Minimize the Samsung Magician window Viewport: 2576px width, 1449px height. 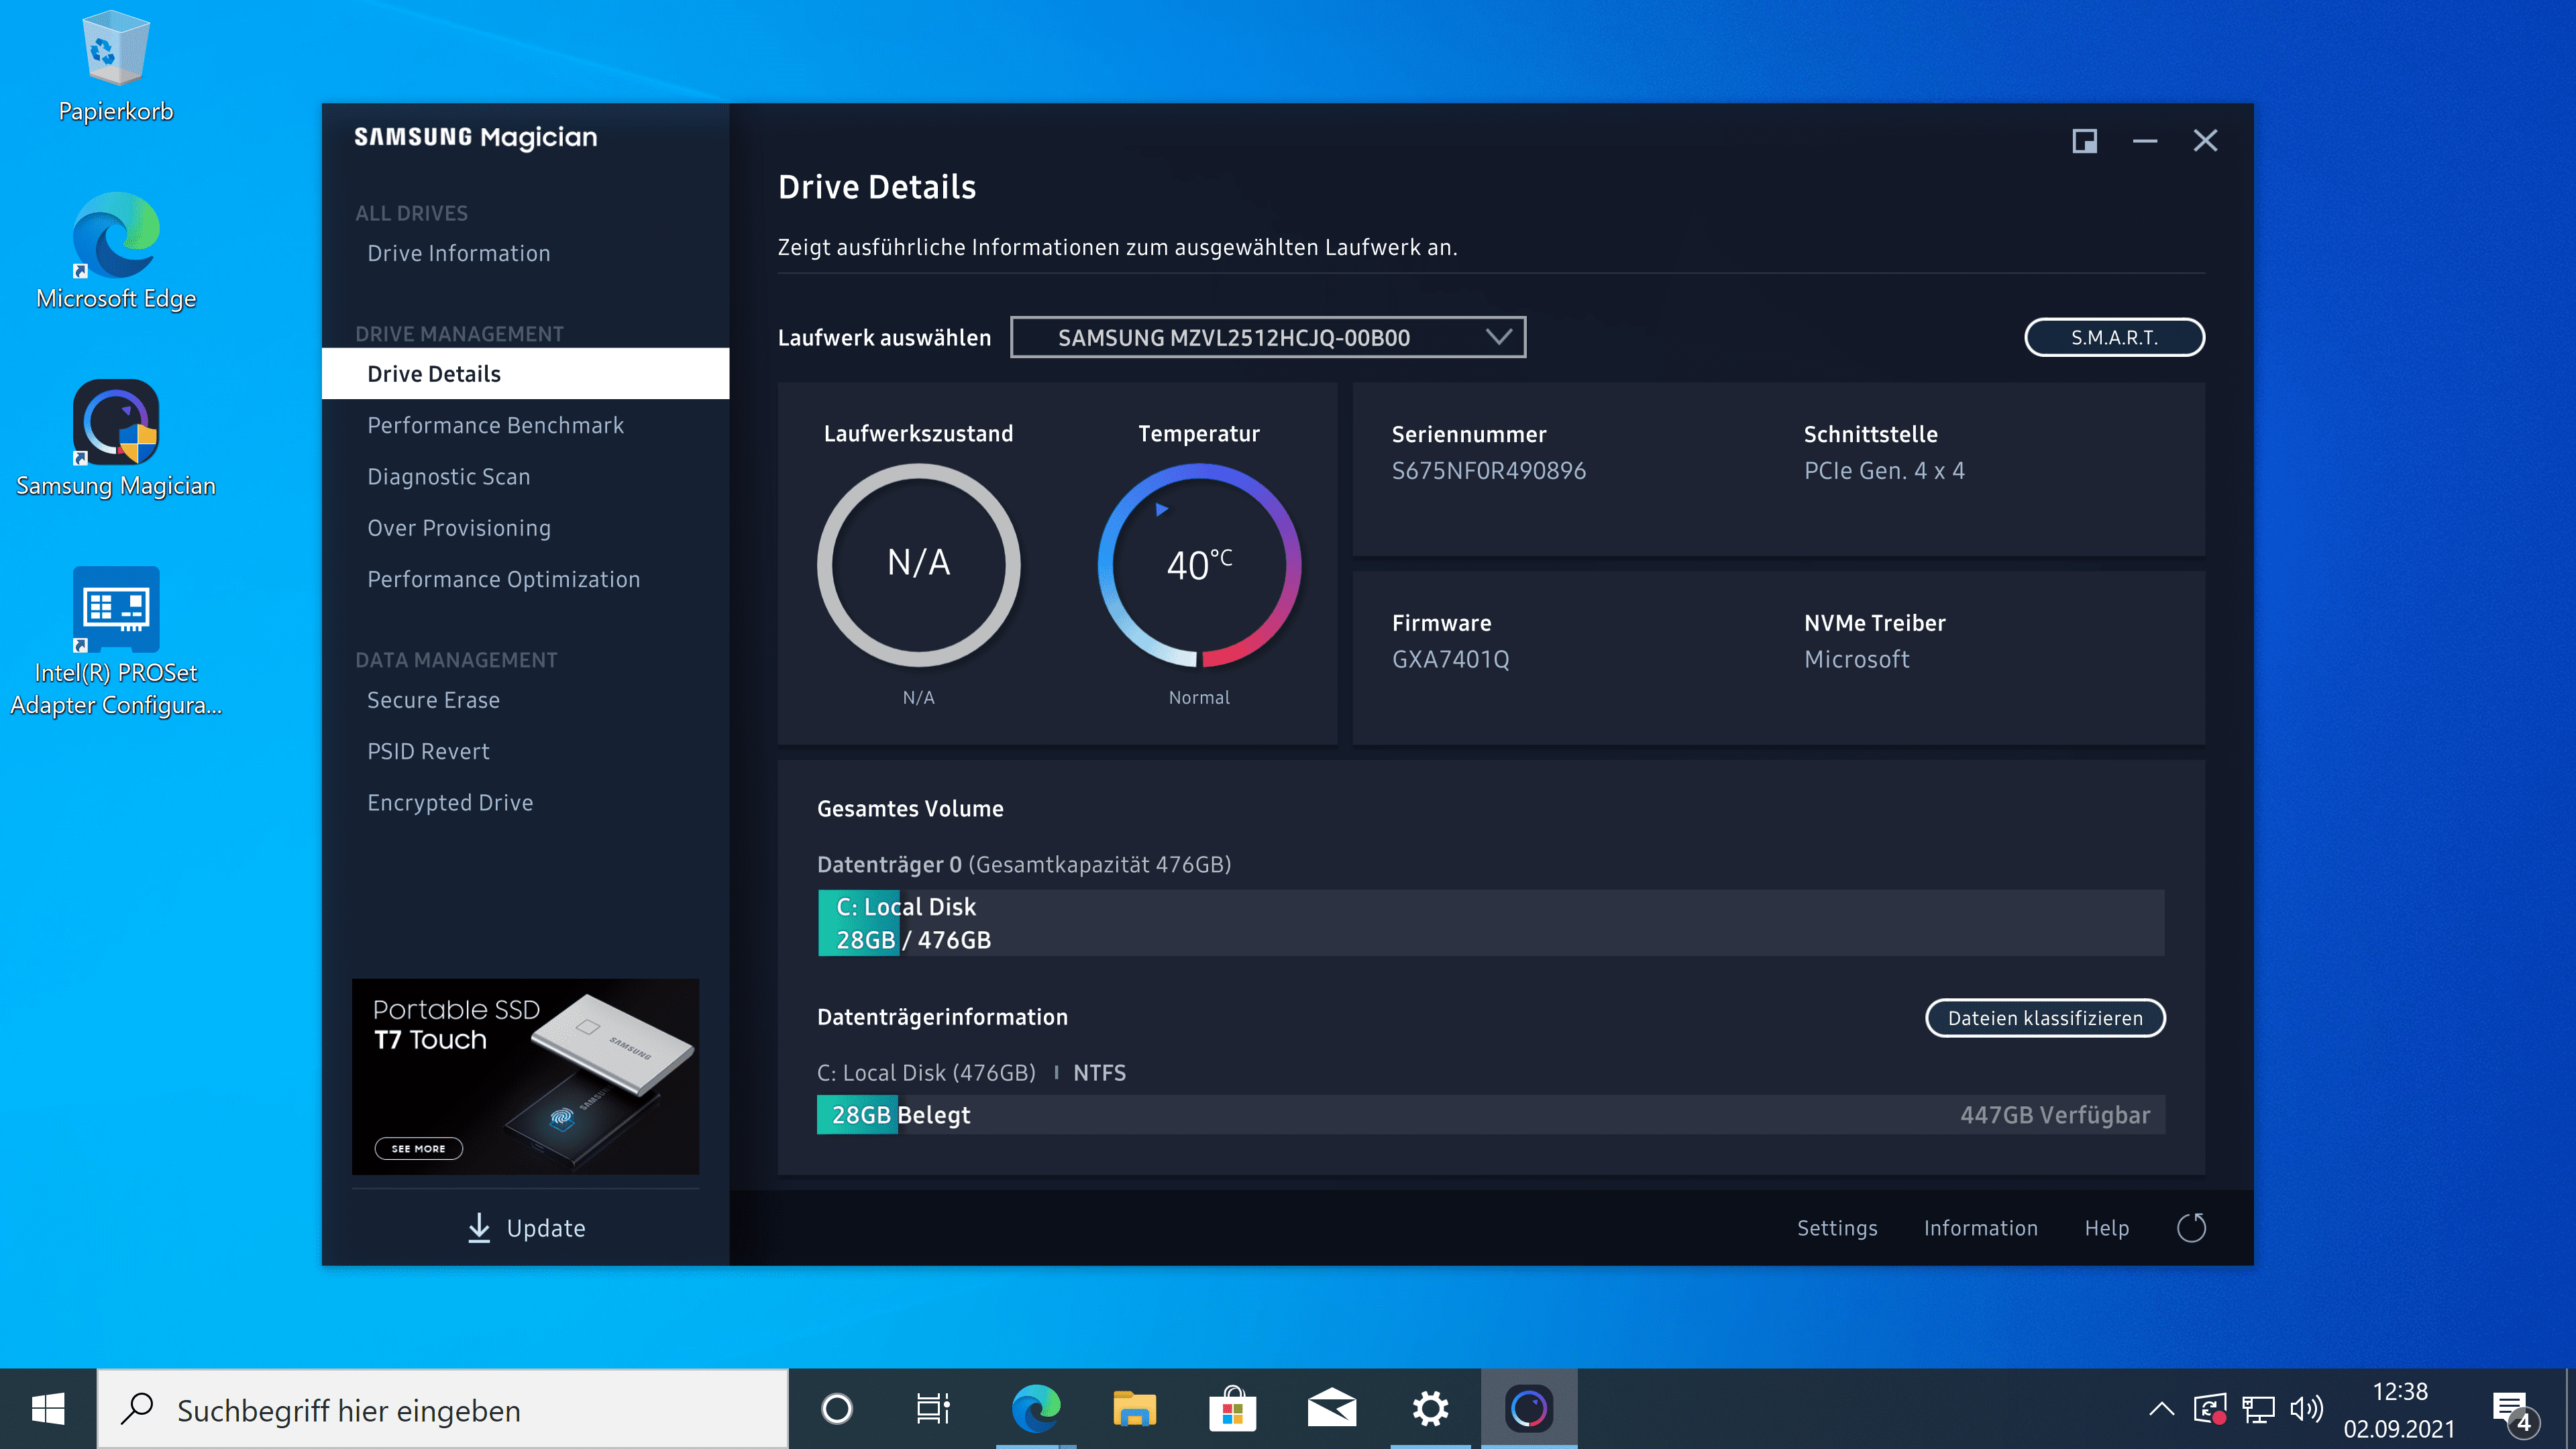(x=2144, y=141)
